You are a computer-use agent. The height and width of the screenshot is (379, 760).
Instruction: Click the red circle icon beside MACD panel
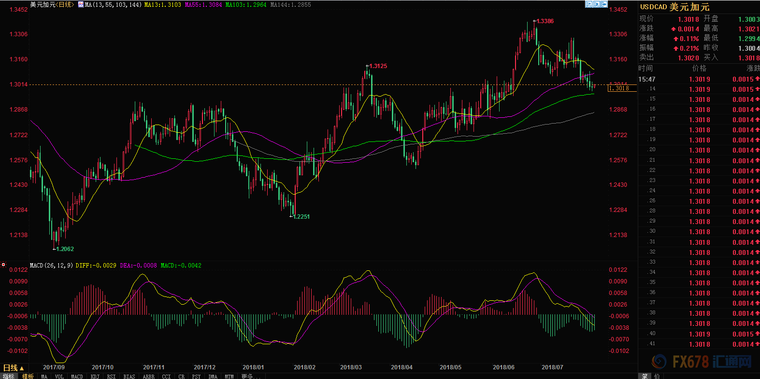(x=3, y=265)
